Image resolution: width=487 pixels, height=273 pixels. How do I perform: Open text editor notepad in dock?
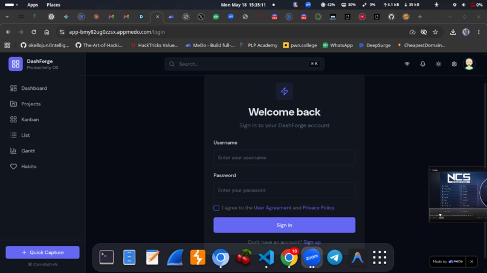[152, 257]
